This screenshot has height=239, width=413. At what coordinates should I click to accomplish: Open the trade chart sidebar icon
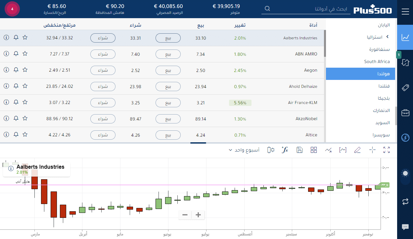pos(405,37)
